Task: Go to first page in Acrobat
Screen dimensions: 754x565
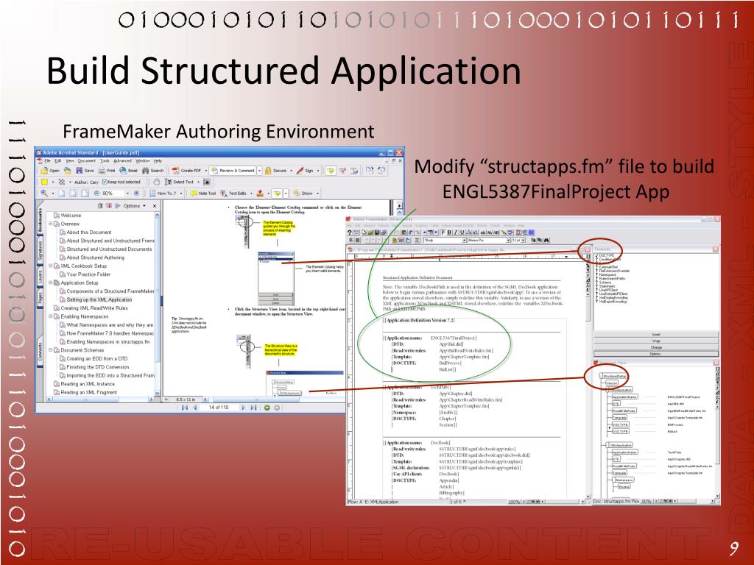Action: (184, 408)
